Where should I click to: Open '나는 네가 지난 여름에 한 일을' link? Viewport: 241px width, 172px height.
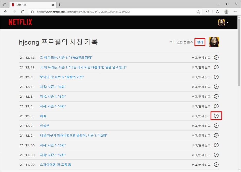click(x=83, y=67)
